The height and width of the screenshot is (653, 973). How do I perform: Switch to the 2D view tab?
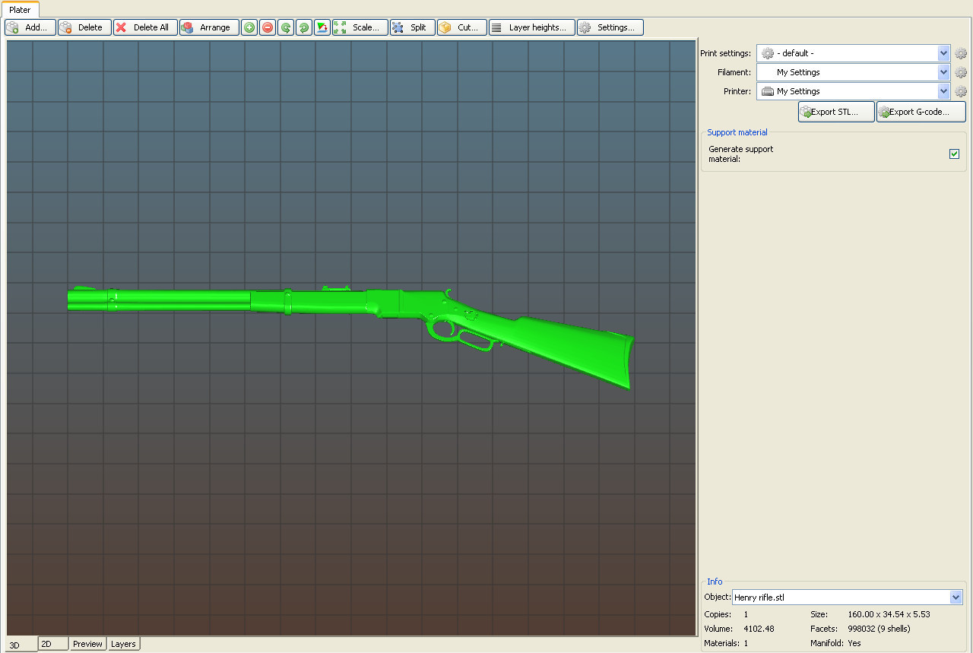pyautogui.click(x=53, y=644)
